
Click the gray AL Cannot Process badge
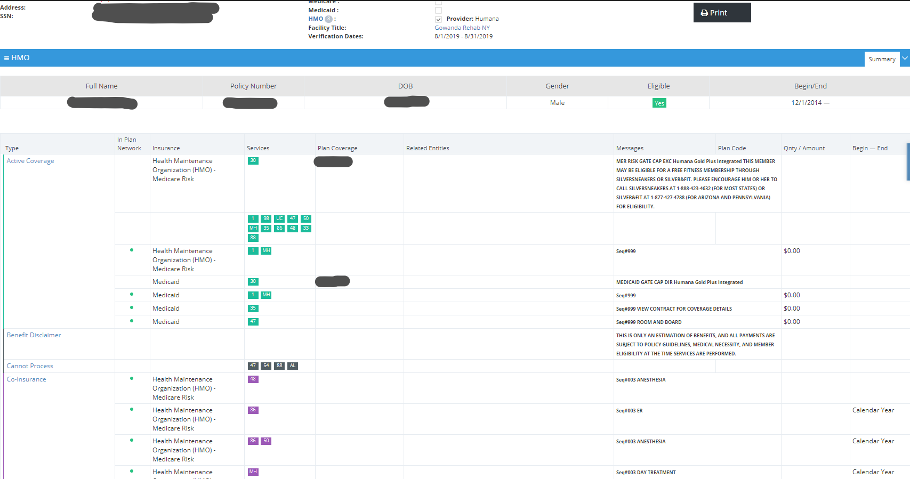(x=293, y=366)
